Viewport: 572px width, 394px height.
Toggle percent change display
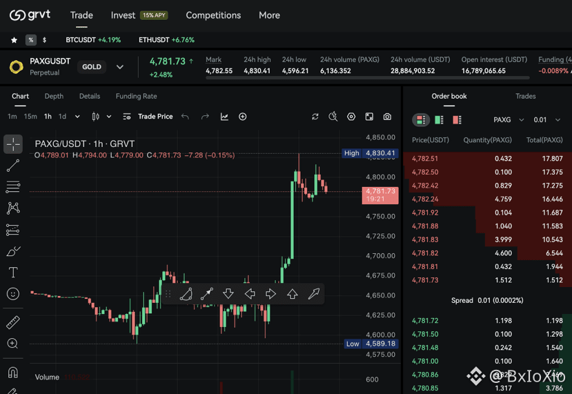coord(31,40)
